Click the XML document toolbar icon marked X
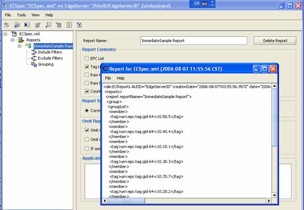Viewport: 304px width, 210px height. pyautogui.click(x=79, y=25)
